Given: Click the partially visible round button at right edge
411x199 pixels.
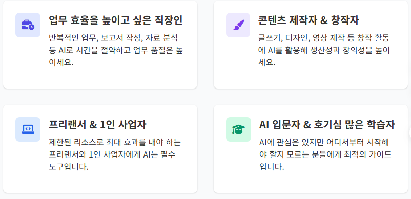Looking at the screenshot, I should [x=409, y=132].
